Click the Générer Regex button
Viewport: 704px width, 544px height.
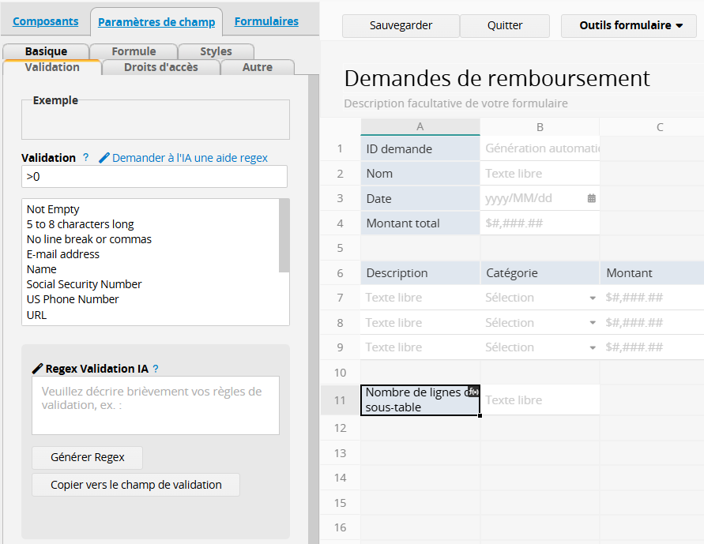(87, 457)
